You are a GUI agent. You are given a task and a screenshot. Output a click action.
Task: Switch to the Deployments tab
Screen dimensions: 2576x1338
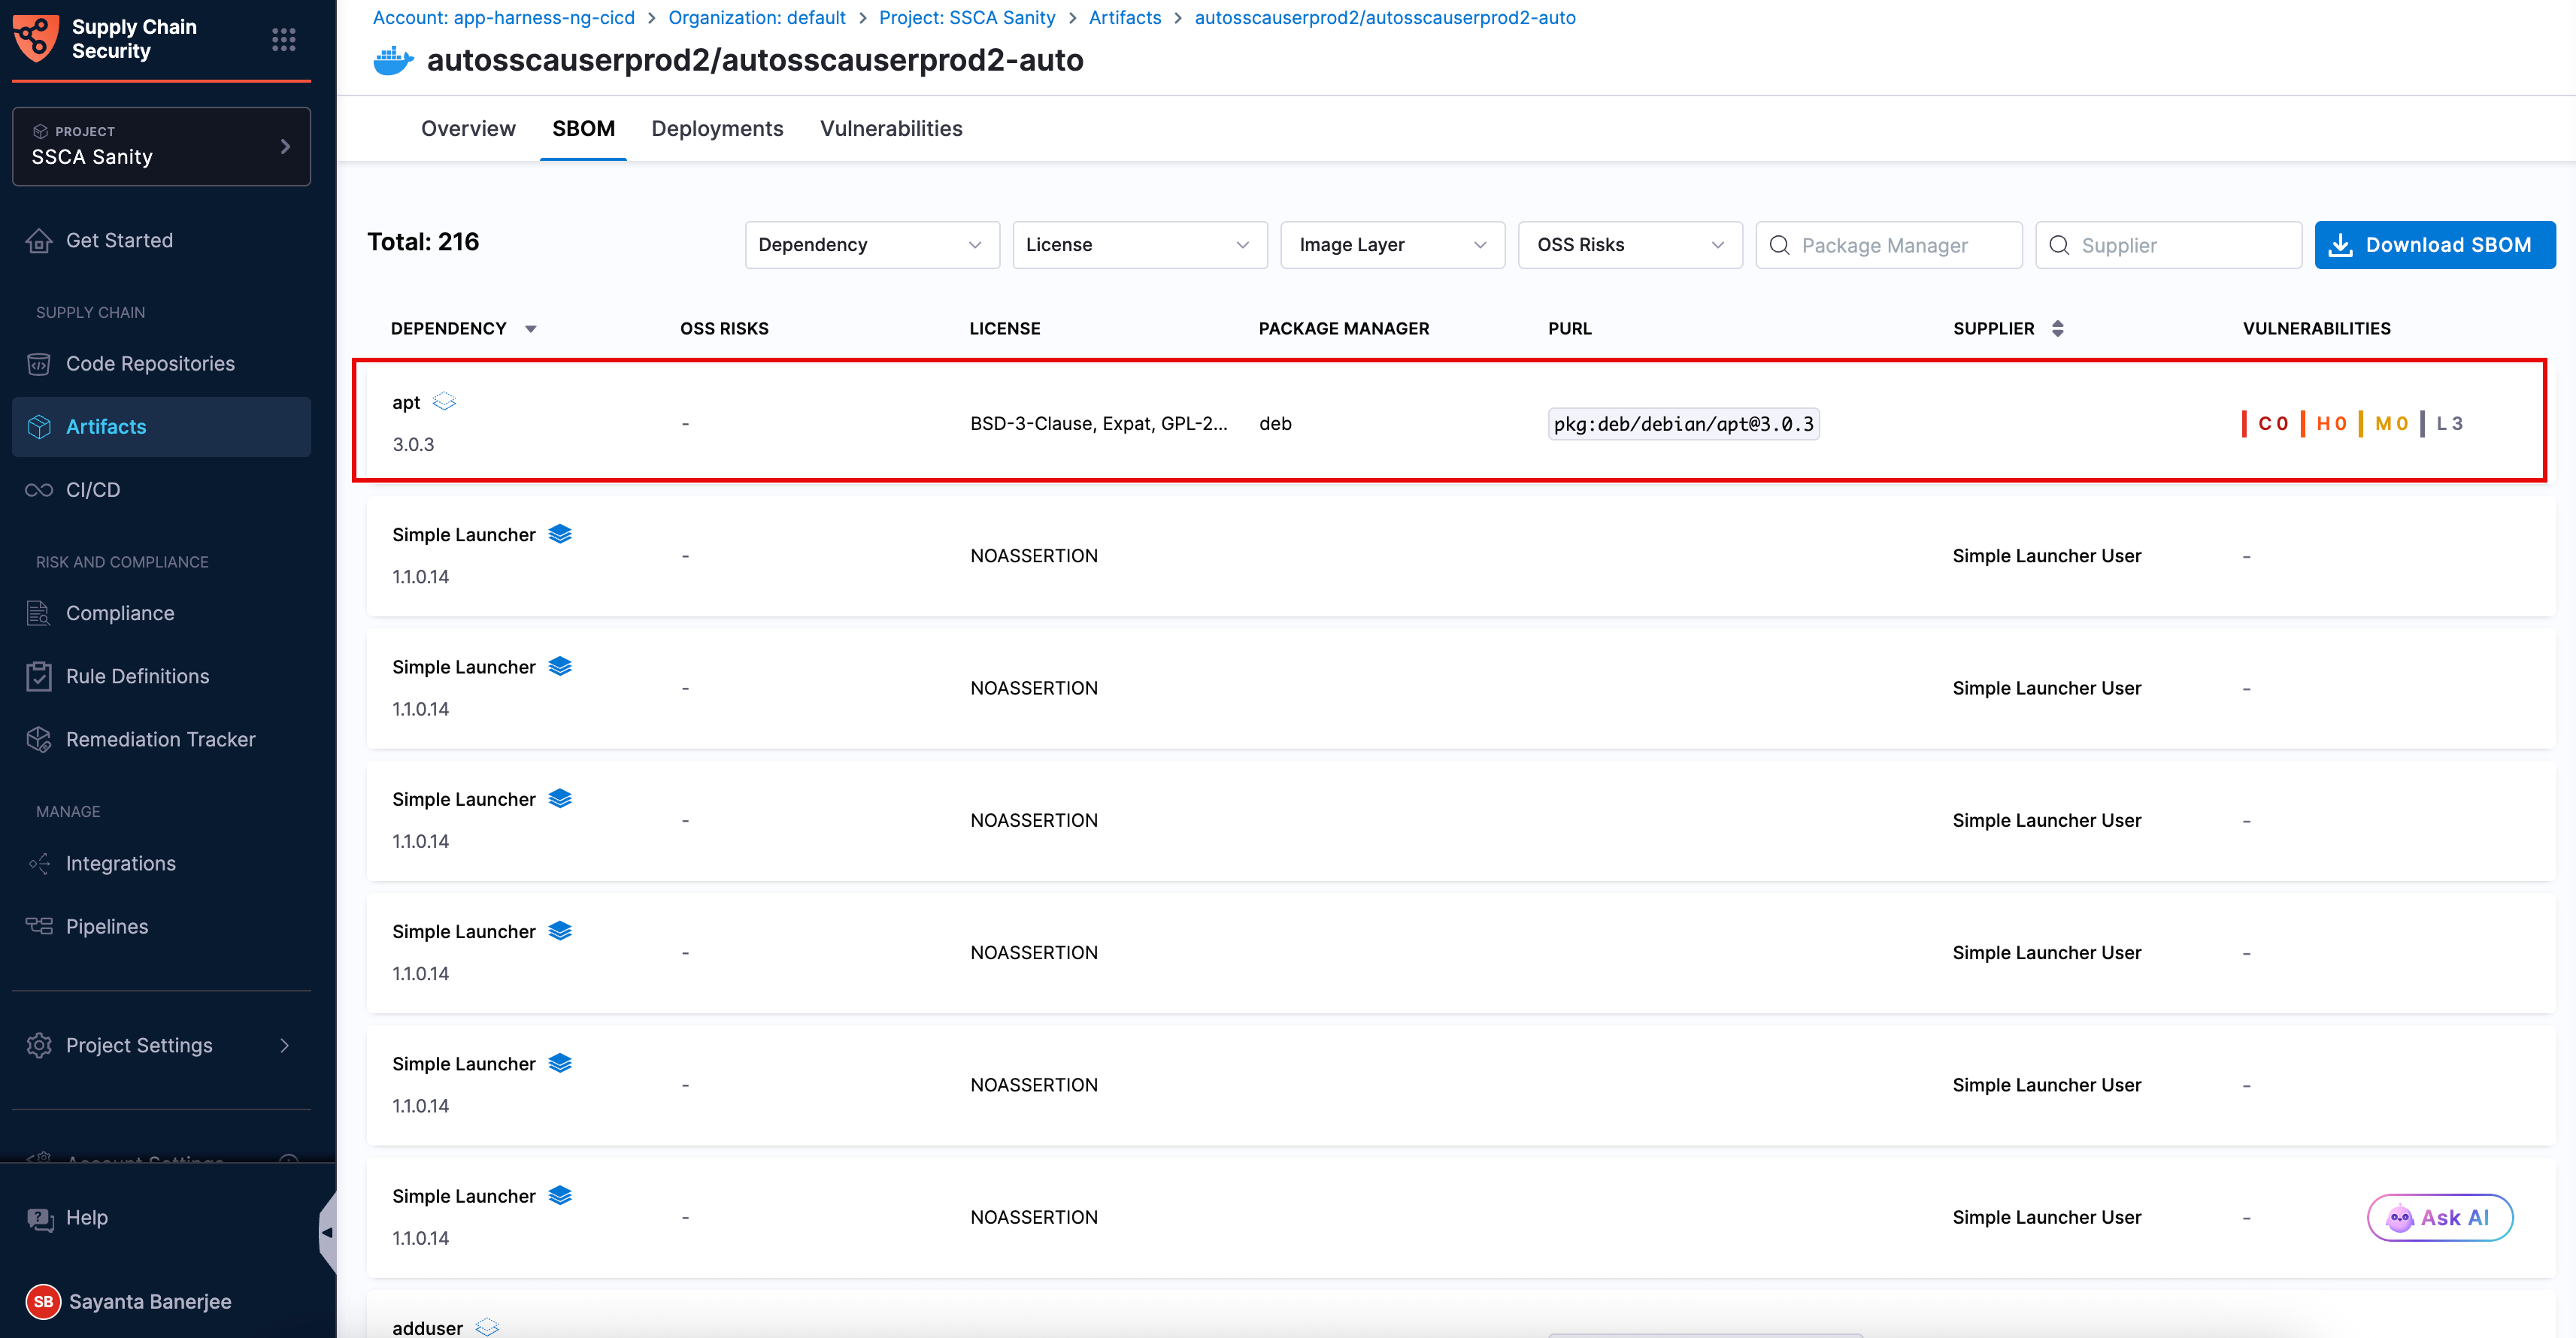(x=717, y=128)
